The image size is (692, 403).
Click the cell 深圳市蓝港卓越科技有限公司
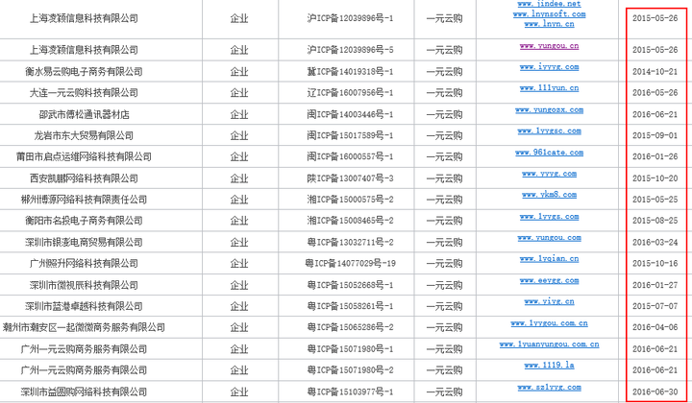84,306
